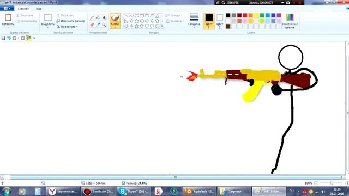349x196 pixels.
Task: Pick the red color swatch
Action: 245,15
